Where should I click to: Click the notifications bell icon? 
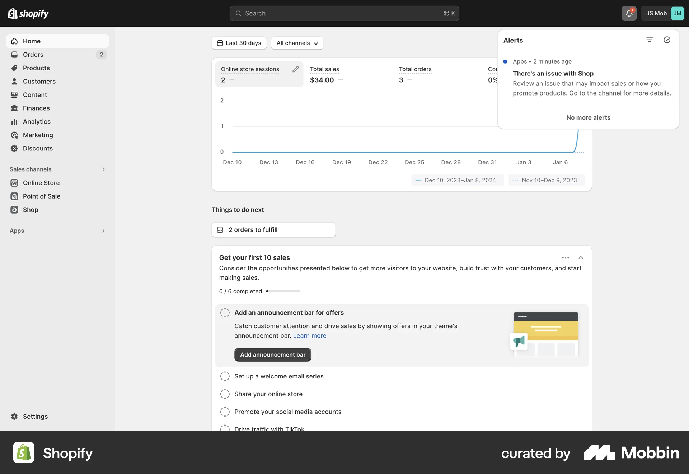629,13
